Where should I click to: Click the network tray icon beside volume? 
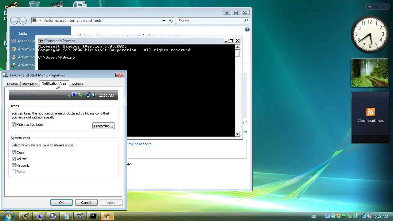(x=364, y=216)
